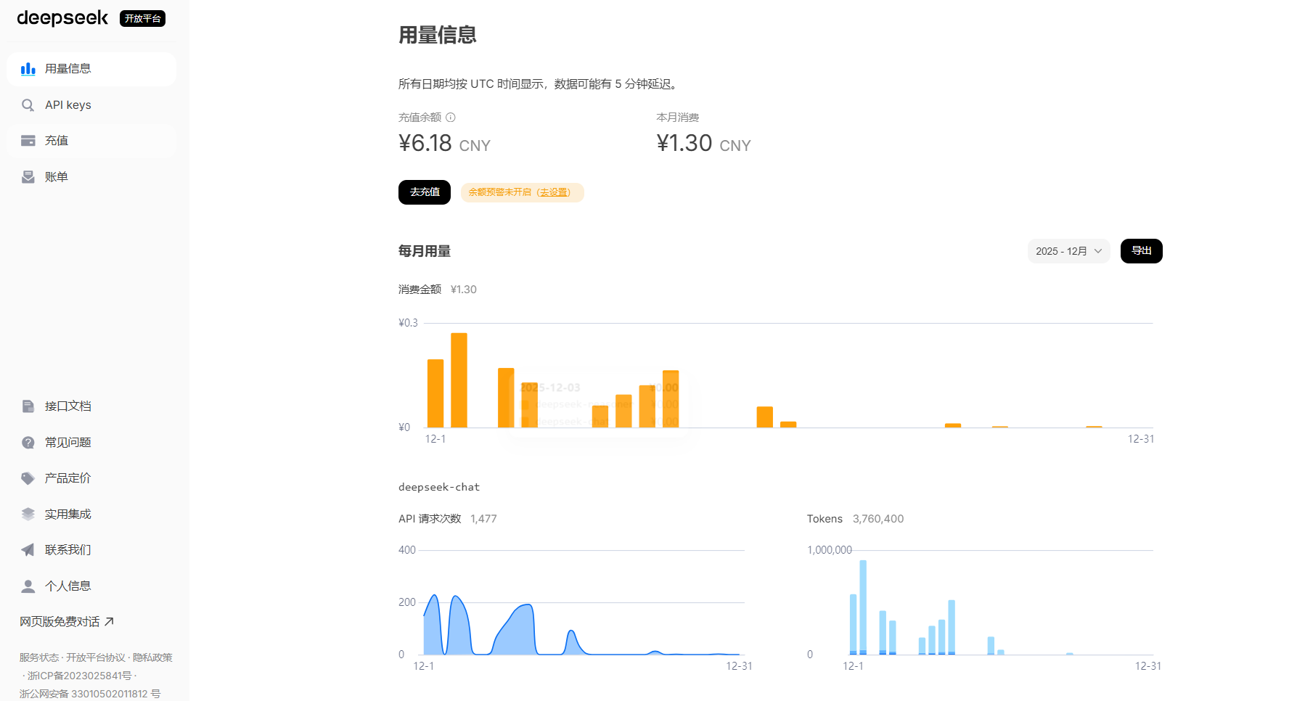This screenshot has width=1305, height=701.
Task: Click the tallest blue bar in Tokens chart
Action: click(x=863, y=607)
